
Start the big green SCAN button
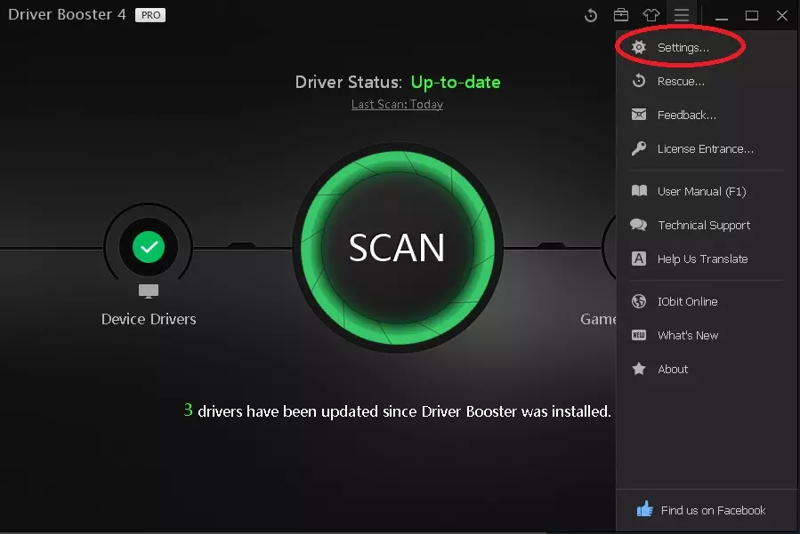398,248
